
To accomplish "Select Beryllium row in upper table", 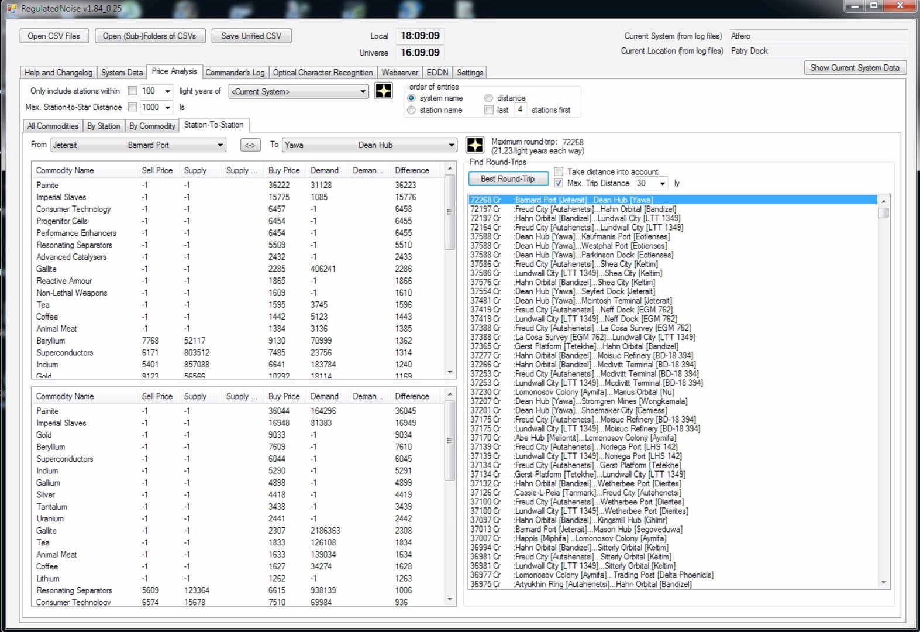I will [239, 341].
